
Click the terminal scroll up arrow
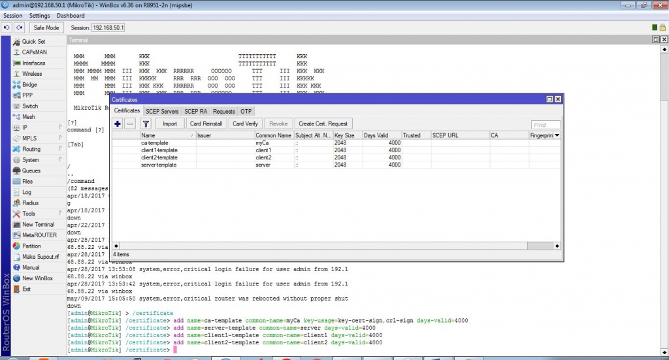coord(664,50)
